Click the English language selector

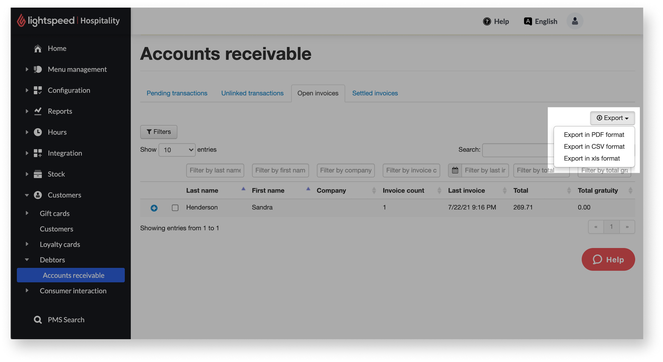[x=541, y=21]
